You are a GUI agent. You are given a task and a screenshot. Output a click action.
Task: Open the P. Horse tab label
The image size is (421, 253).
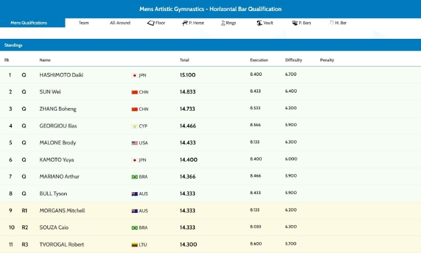tap(196, 23)
